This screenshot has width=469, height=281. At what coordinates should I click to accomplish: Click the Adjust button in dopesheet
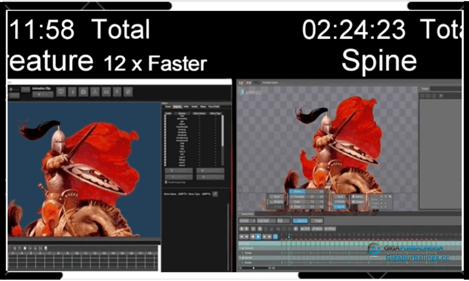[317, 229]
